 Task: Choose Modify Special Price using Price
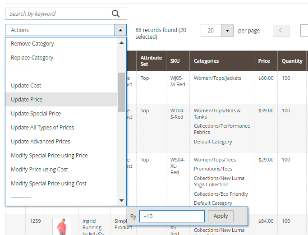(49, 156)
